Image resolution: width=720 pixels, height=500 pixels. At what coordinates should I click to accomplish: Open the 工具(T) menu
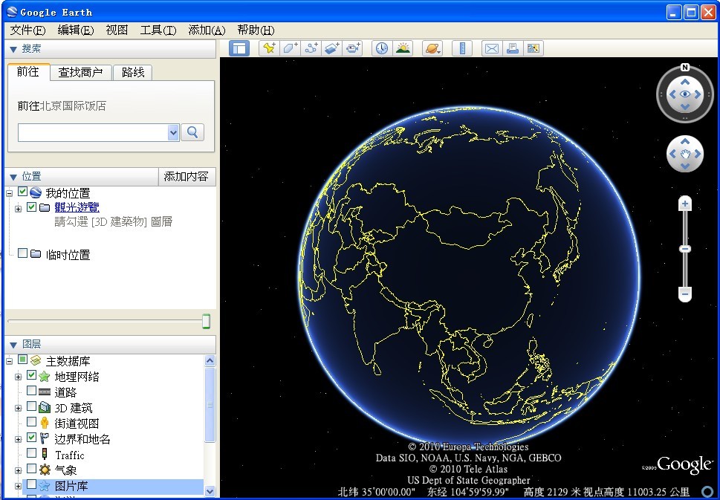[x=158, y=30]
